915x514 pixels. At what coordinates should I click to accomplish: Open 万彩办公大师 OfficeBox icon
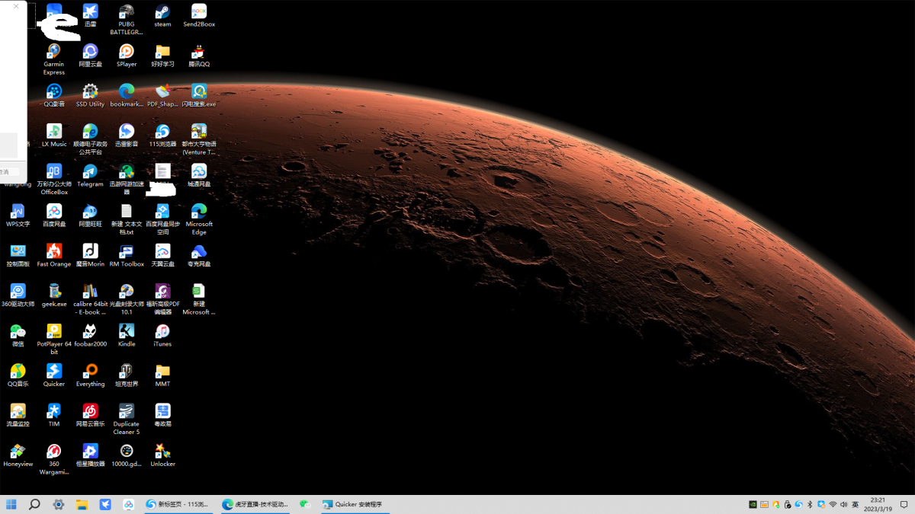click(x=54, y=180)
